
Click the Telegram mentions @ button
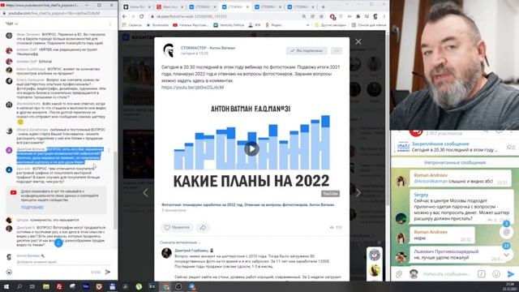pos(506,232)
